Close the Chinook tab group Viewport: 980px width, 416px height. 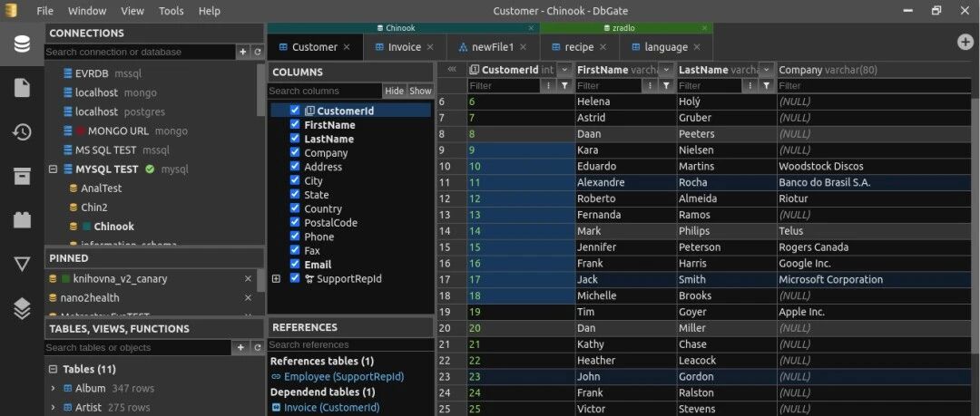531,28
